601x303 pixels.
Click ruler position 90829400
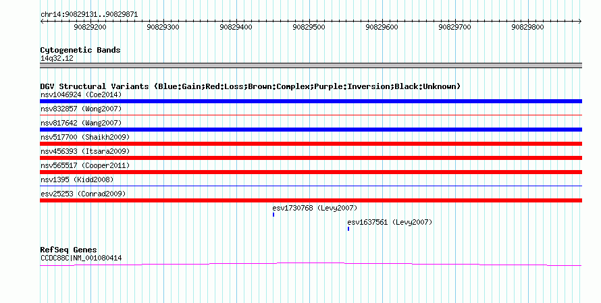(x=236, y=27)
